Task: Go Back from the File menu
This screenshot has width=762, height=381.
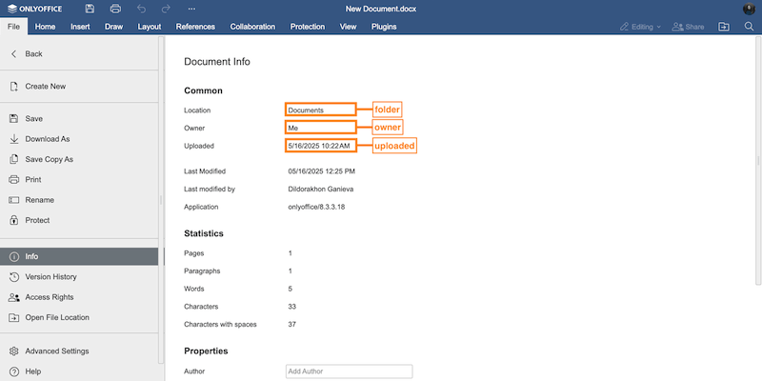Action: click(33, 54)
